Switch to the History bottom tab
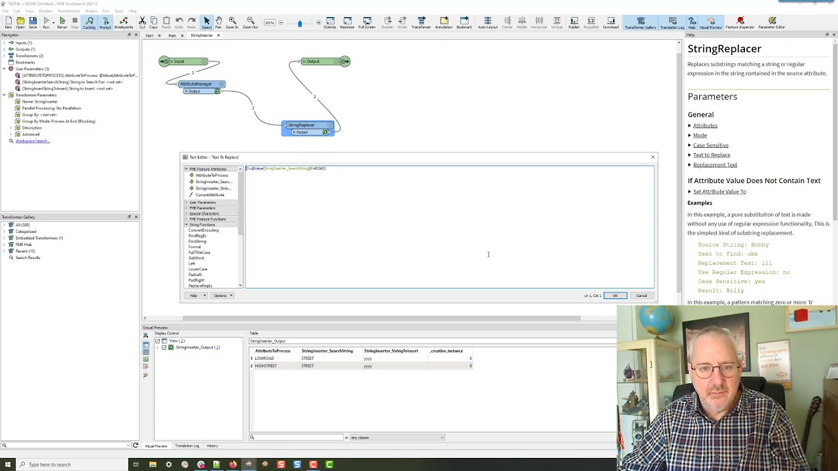Image resolution: width=838 pixels, height=471 pixels. (212, 445)
